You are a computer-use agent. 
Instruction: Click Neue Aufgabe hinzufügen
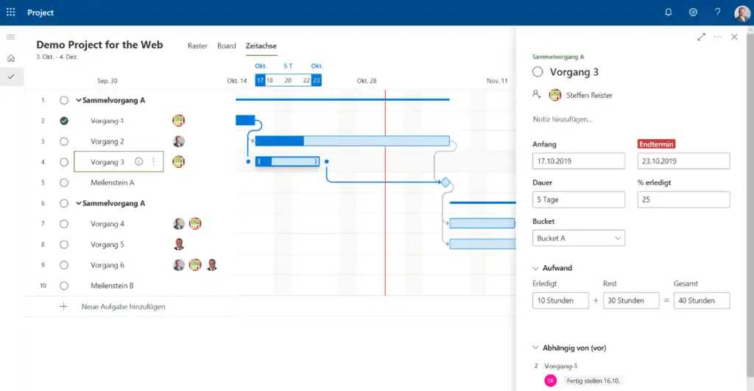(x=123, y=306)
